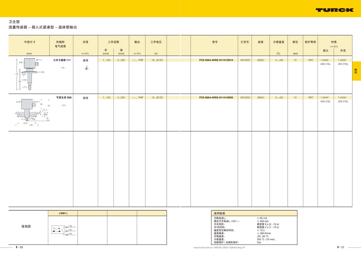Viewport: 361px width, 255px height.
Task: Click the 接线图 label
Action: [26, 226]
